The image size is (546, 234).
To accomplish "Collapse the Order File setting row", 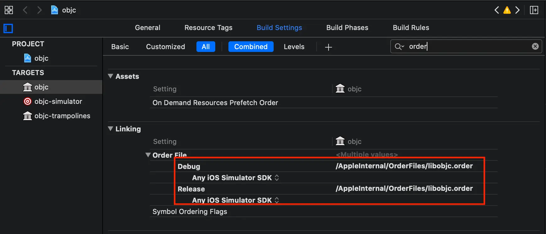I will click(148, 155).
